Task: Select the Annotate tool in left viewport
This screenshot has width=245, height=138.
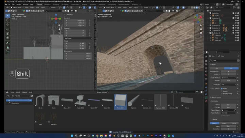Action: coord(7,43)
